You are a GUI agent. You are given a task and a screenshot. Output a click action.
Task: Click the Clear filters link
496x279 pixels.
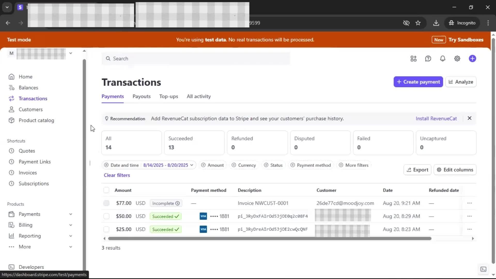tap(117, 175)
